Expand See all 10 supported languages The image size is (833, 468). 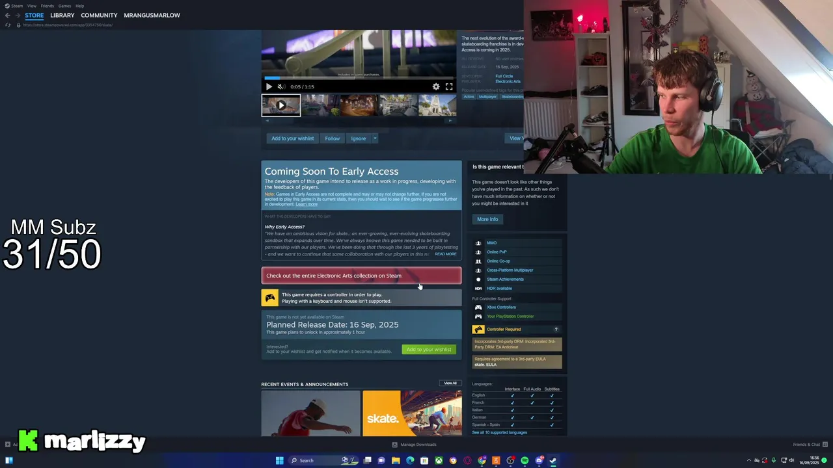pos(499,433)
